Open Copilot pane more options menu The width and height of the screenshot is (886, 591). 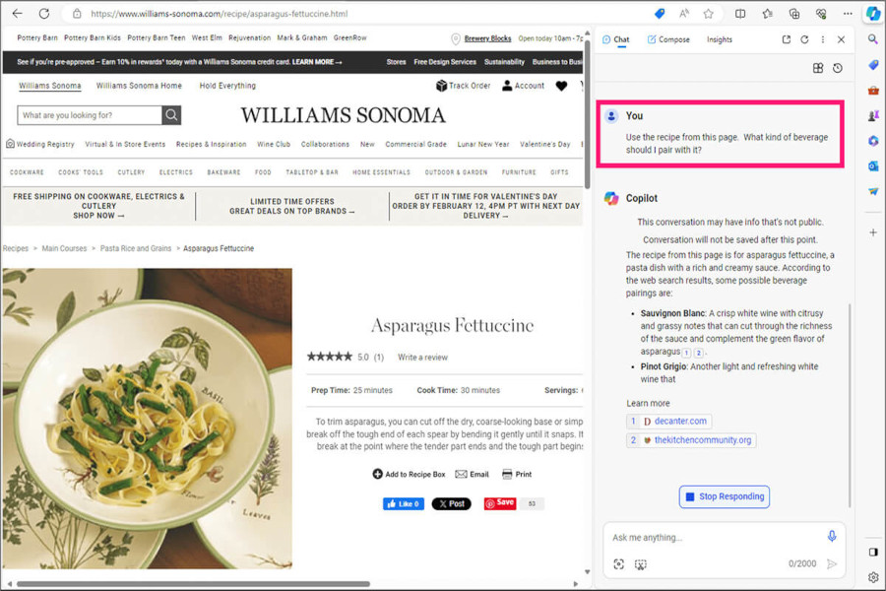pyautogui.click(x=823, y=39)
